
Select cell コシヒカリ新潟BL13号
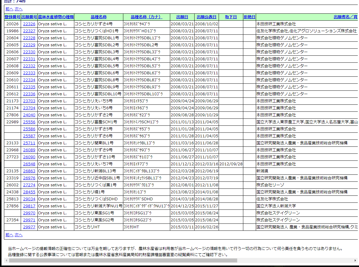[x=99, y=171]
